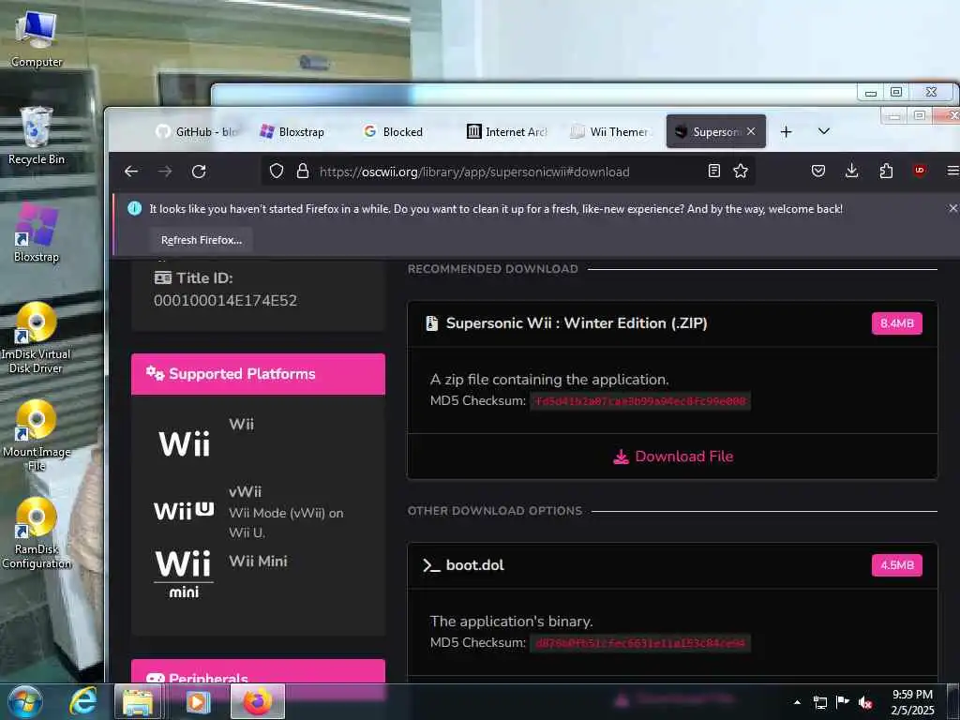The image size is (960, 720).
Task: Click the muted volume tray icon
Action: click(x=865, y=702)
